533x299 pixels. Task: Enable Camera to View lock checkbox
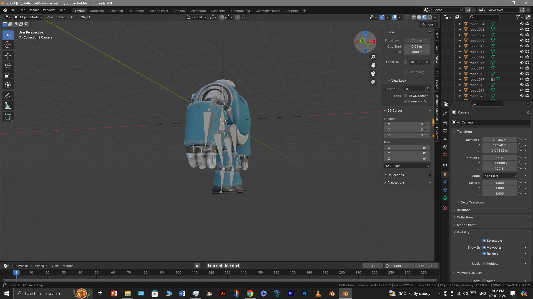[406, 101]
